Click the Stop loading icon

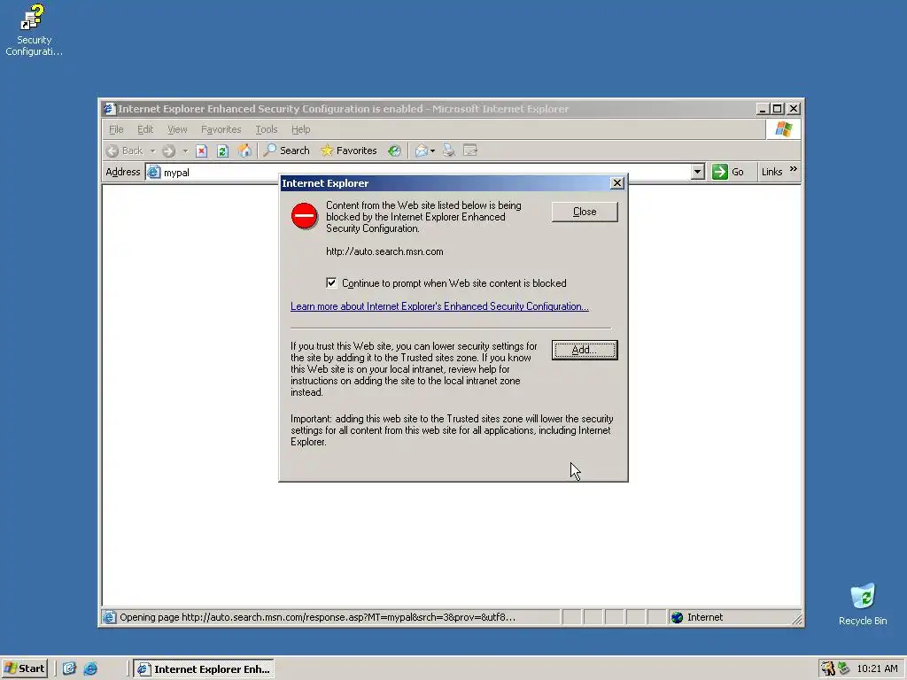[x=201, y=151]
